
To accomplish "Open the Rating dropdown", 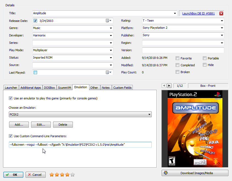I will click(222, 21).
